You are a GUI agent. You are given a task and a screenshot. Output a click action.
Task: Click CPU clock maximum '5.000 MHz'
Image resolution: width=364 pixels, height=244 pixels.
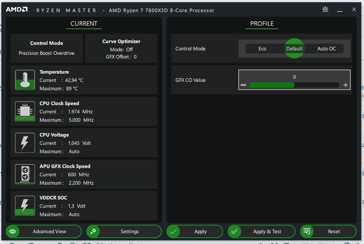pos(81,120)
